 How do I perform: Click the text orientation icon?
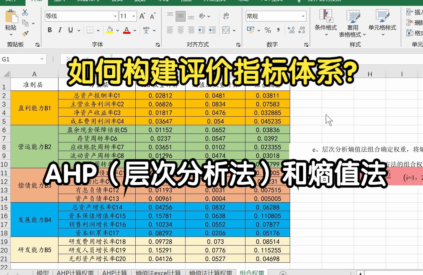[x=202, y=16]
